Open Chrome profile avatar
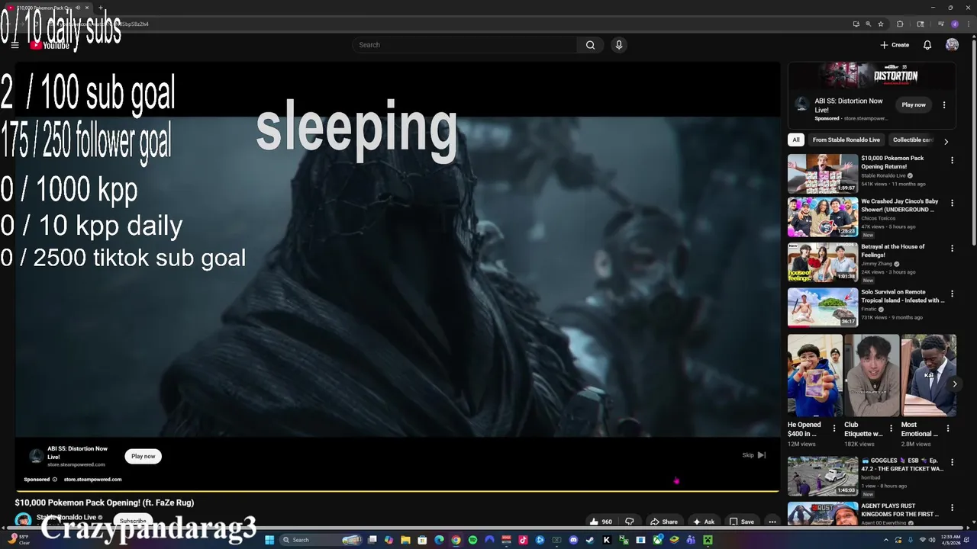Screen dimensions: 977x549 click(955, 24)
